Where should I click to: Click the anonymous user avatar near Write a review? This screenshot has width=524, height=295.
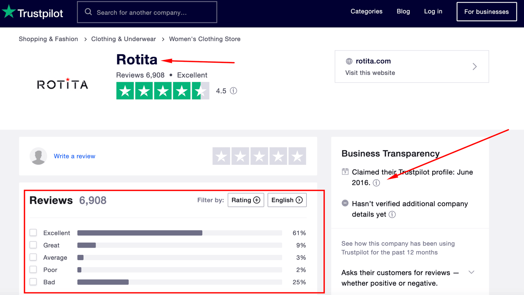(x=38, y=156)
